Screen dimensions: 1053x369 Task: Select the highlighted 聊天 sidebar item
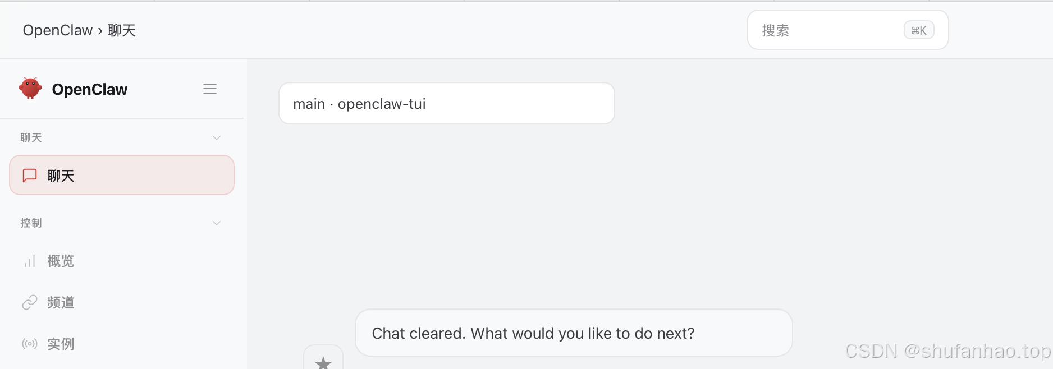(122, 176)
